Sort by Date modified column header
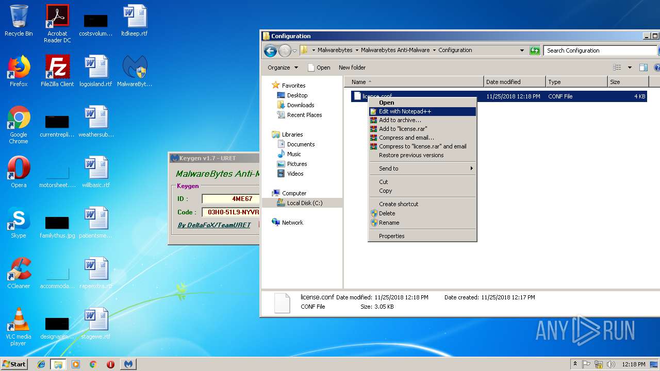Image resolution: width=660 pixels, height=371 pixels. pos(515,82)
